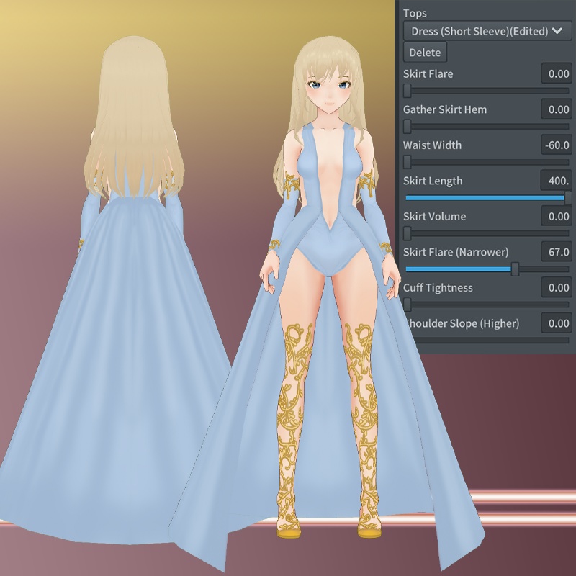Image resolution: width=576 pixels, height=576 pixels.
Task: Click the Skirt Flare (Narrower) value field
Action: coord(557,251)
